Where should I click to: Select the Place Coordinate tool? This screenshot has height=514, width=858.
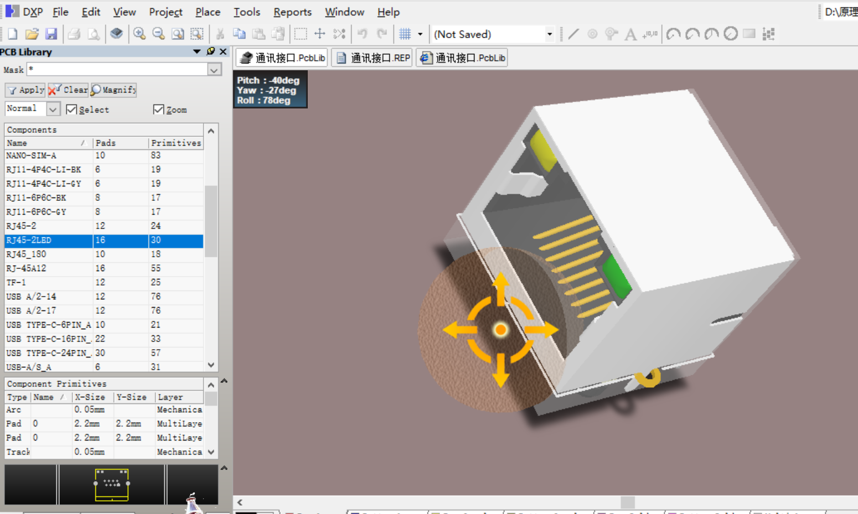pyautogui.click(x=650, y=34)
